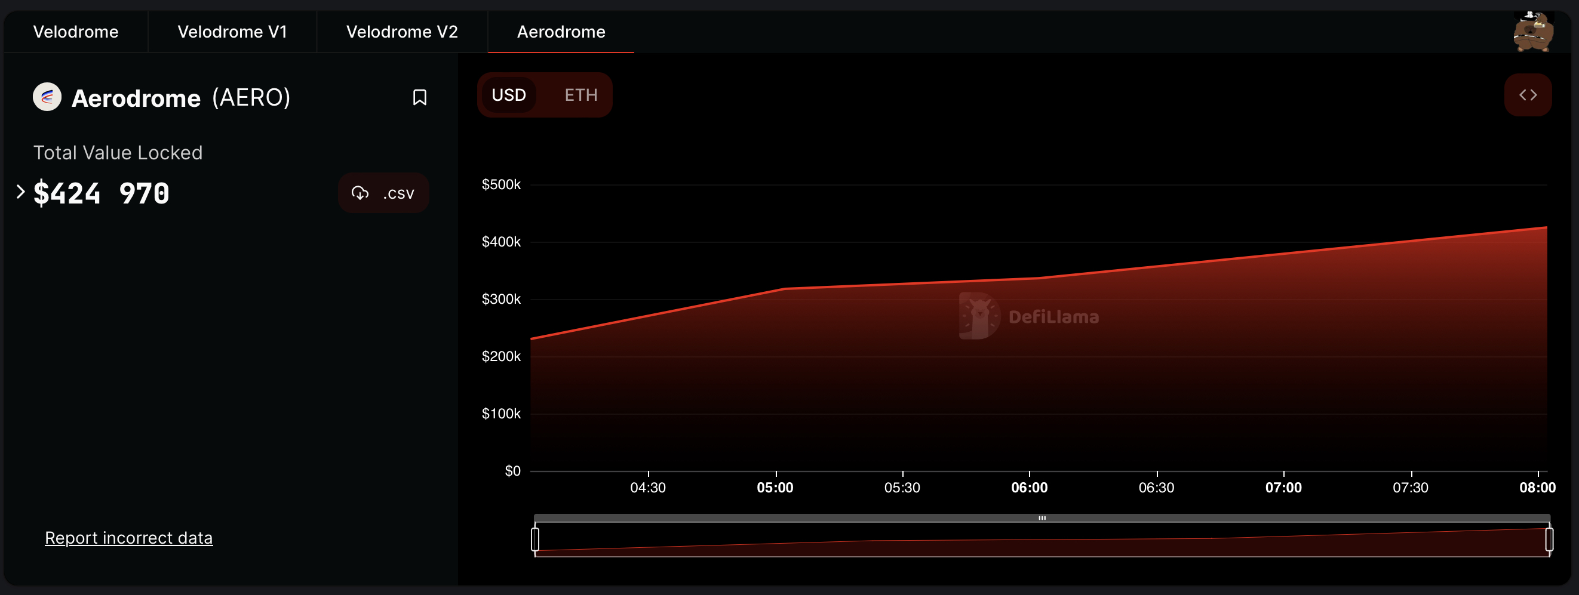This screenshot has width=1579, height=595.
Task: Bookmark the Aerodrome protocol
Action: [419, 97]
